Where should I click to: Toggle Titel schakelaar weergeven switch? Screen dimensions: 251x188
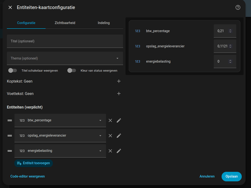click(13, 71)
